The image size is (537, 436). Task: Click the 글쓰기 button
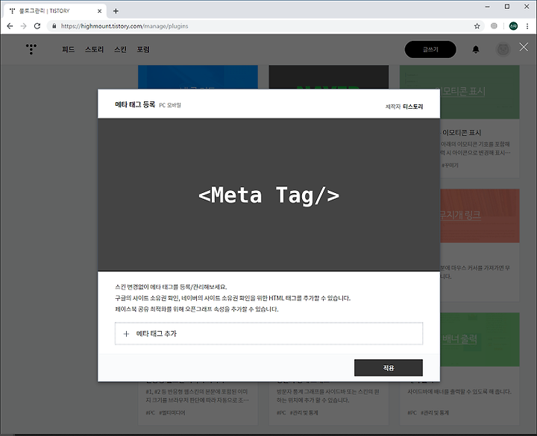(430, 50)
